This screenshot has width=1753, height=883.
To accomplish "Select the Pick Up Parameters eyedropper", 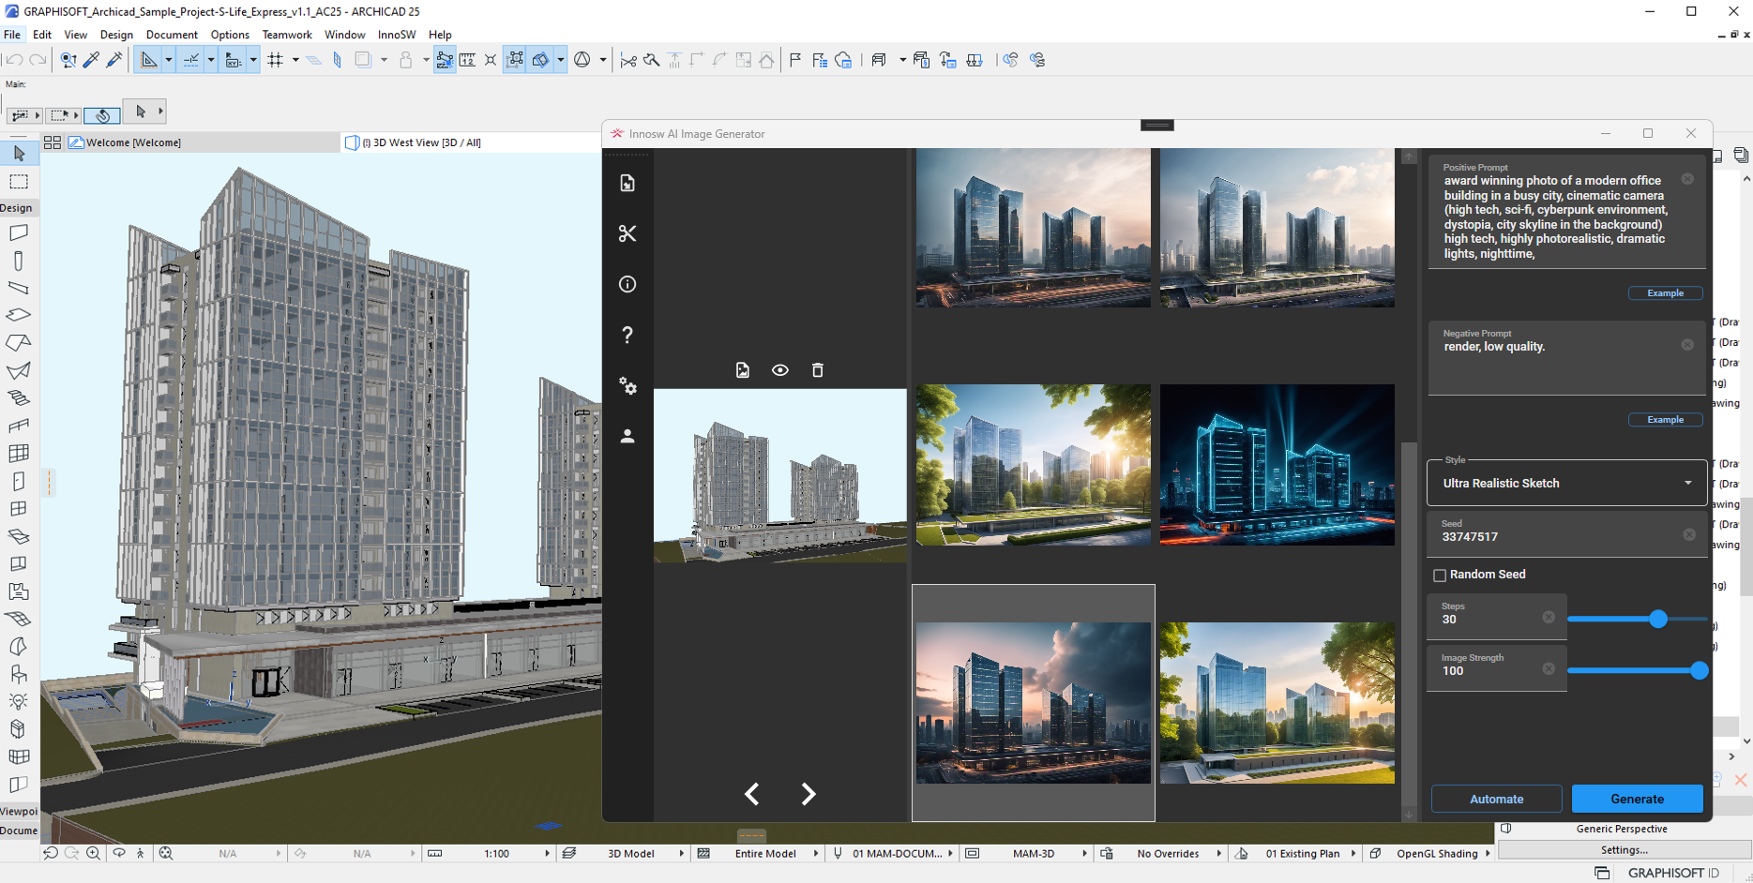I will coord(92,60).
